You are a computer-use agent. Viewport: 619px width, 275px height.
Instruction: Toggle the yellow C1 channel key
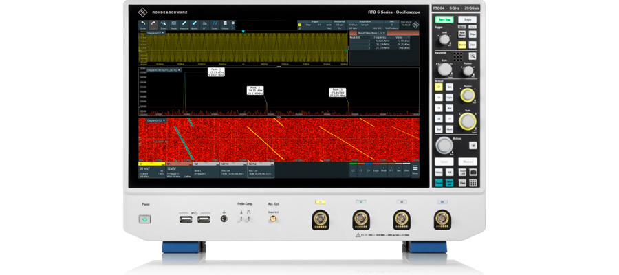point(439,87)
